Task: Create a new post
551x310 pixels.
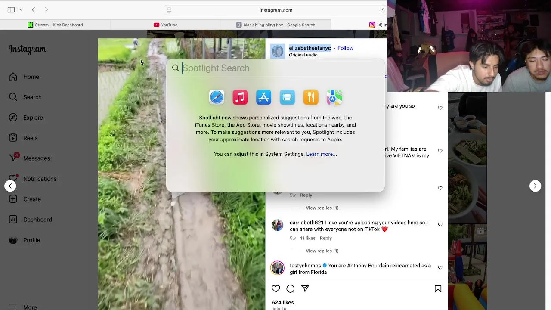Action: (x=25, y=199)
